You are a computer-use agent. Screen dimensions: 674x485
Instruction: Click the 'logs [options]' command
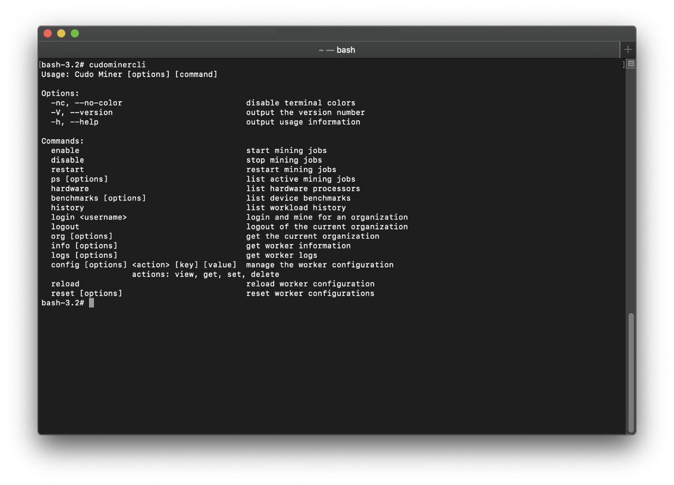coord(84,255)
